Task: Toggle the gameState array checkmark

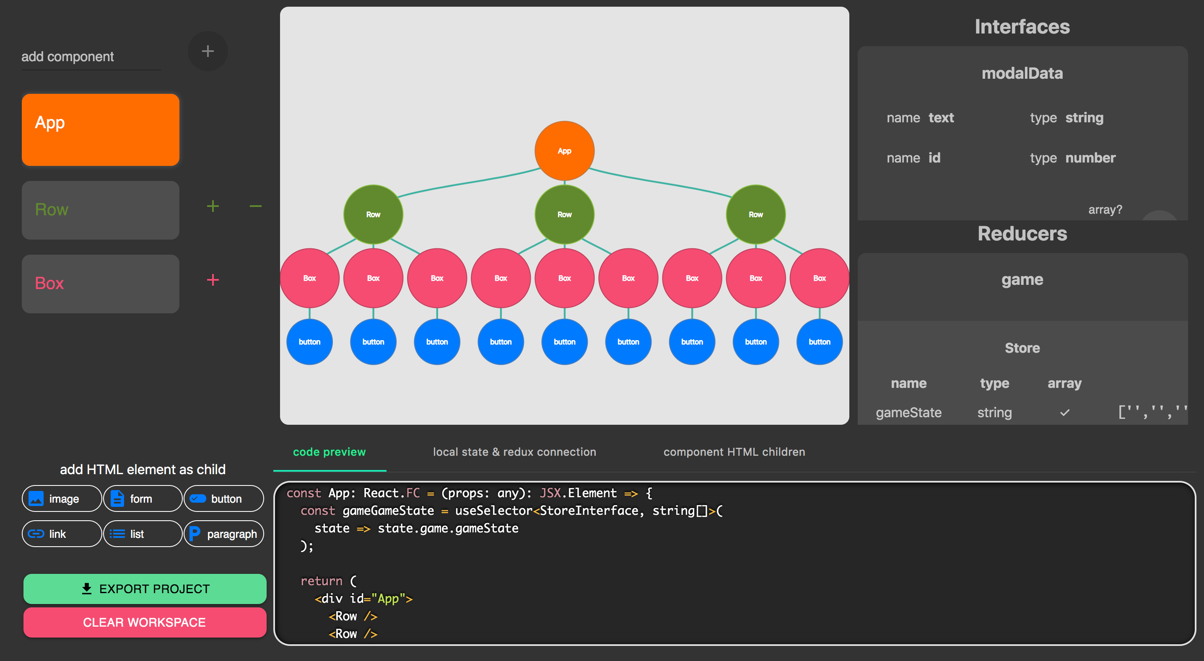Action: pos(1064,413)
